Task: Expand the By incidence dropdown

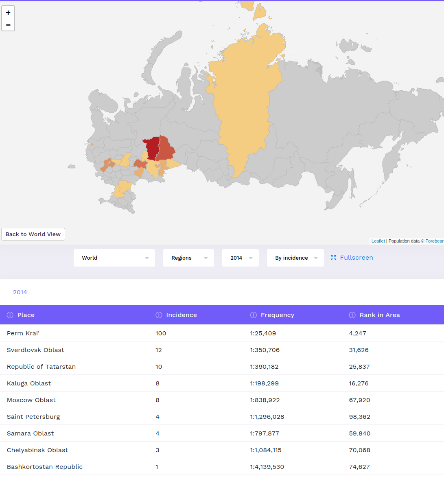Action: click(x=295, y=258)
